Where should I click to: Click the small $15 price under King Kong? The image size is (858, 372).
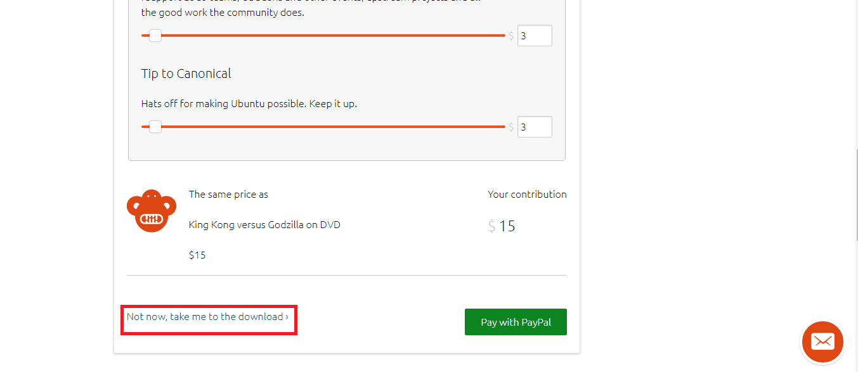[197, 255]
